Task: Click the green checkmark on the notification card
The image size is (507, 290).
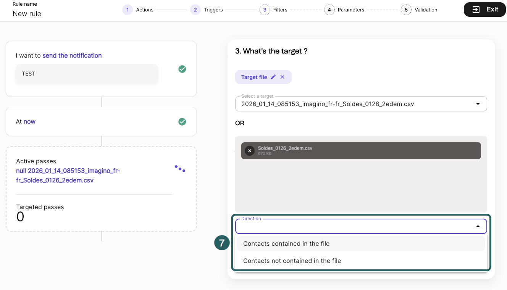Action: [x=182, y=69]
